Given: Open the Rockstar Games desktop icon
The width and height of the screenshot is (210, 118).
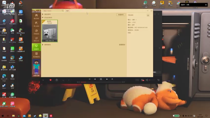Looking at the screenshot, I should pos(162,4).
